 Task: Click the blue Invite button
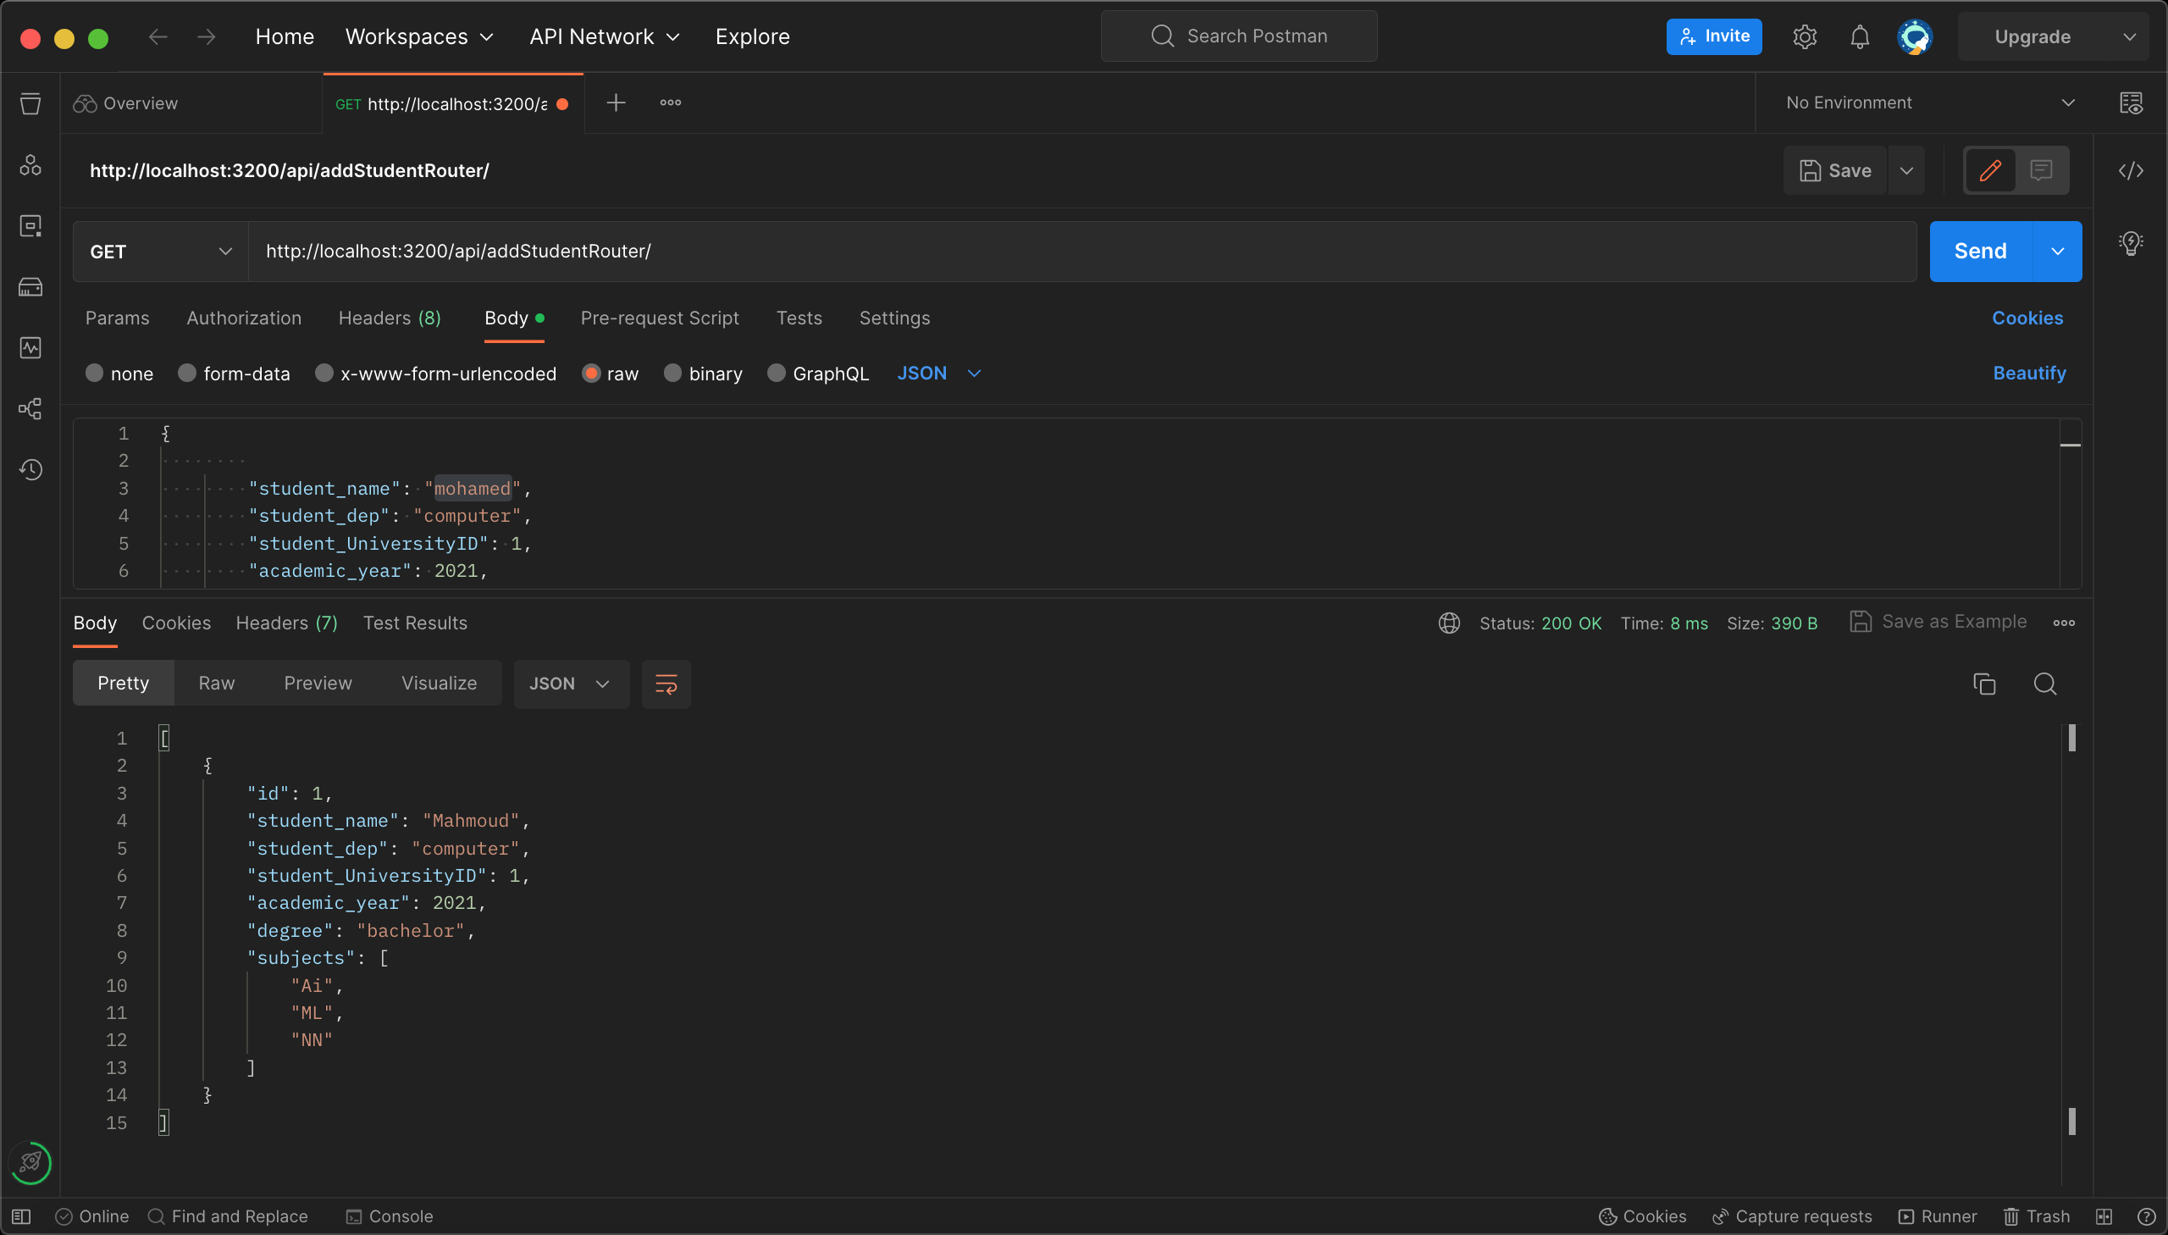click(x=1713, y=36)
